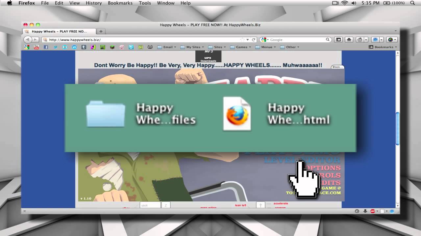
Task: Reload the page with the refresh icon
Action: point(254,40)
